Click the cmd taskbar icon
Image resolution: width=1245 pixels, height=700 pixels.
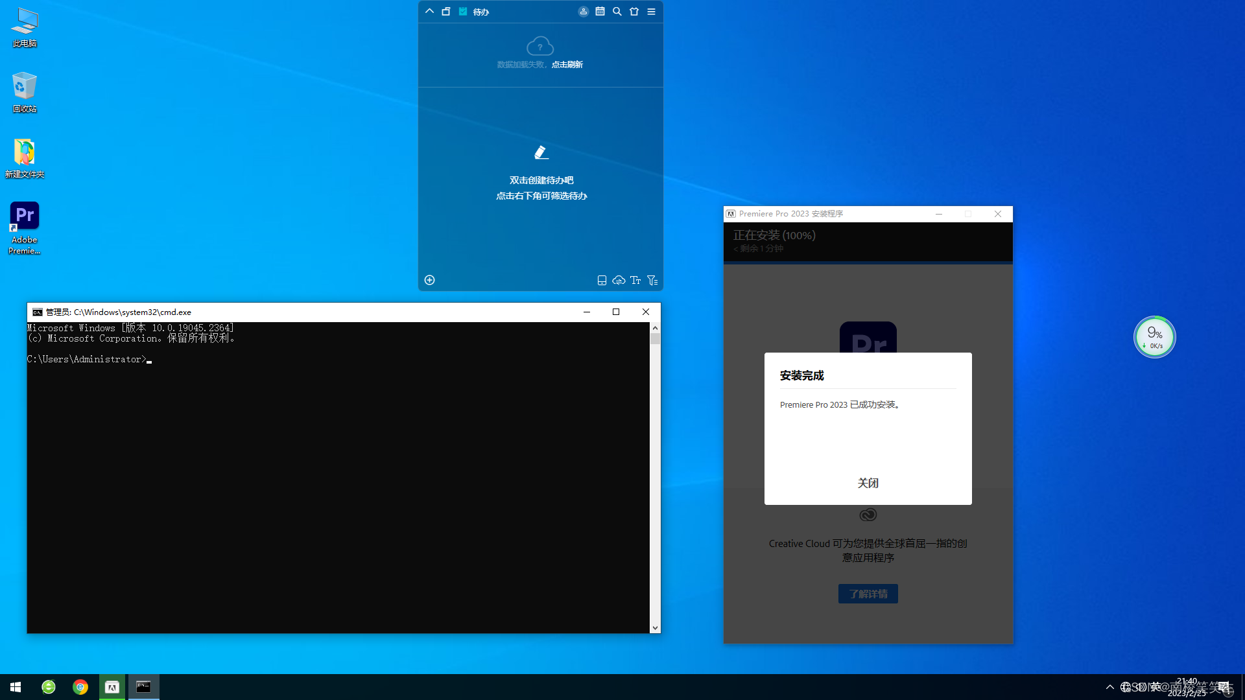143,687
